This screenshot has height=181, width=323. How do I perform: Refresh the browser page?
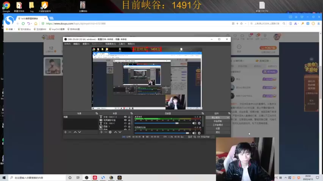(x=23, y=24)
